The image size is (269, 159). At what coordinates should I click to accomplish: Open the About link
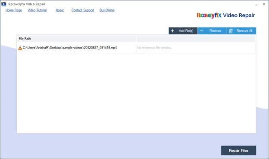(59, 10)
